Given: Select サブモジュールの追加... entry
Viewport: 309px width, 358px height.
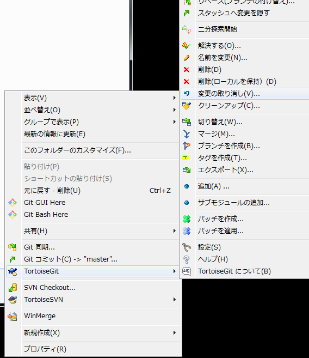Looking at the screenshot, I should pyautogui.click(x=245, y=203).
